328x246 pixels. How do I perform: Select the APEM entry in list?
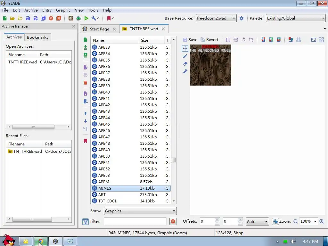click(131, 182)
